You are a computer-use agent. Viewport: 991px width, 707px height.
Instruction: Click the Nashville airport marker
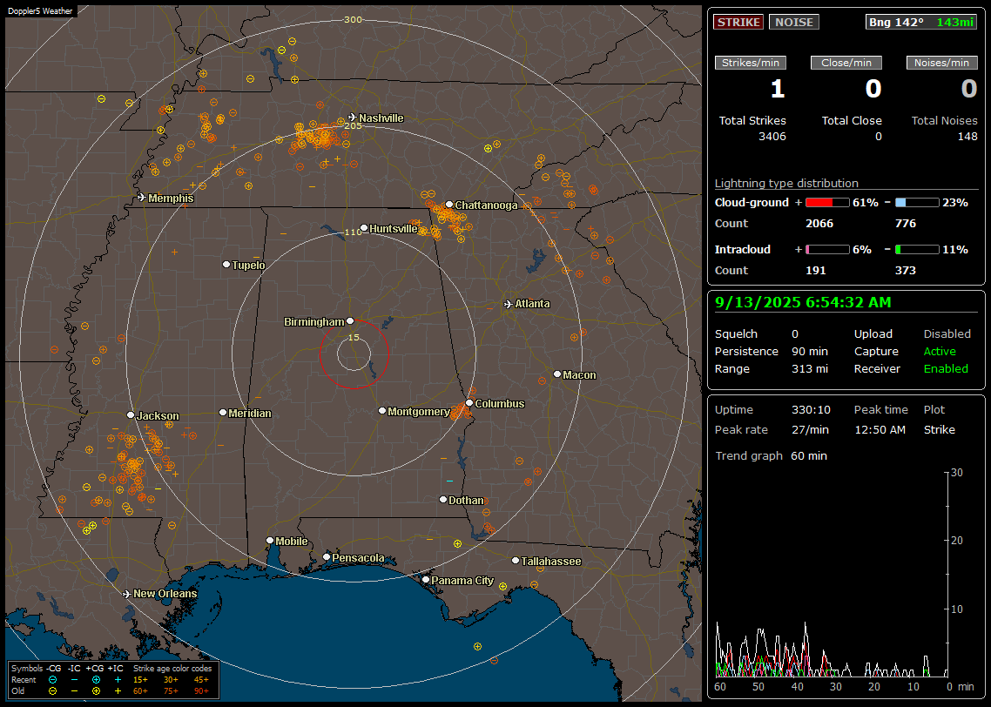tap(353, 118)
